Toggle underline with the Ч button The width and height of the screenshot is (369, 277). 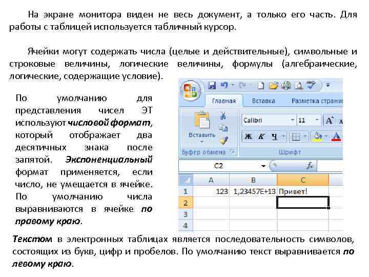(x=274, y=136)
